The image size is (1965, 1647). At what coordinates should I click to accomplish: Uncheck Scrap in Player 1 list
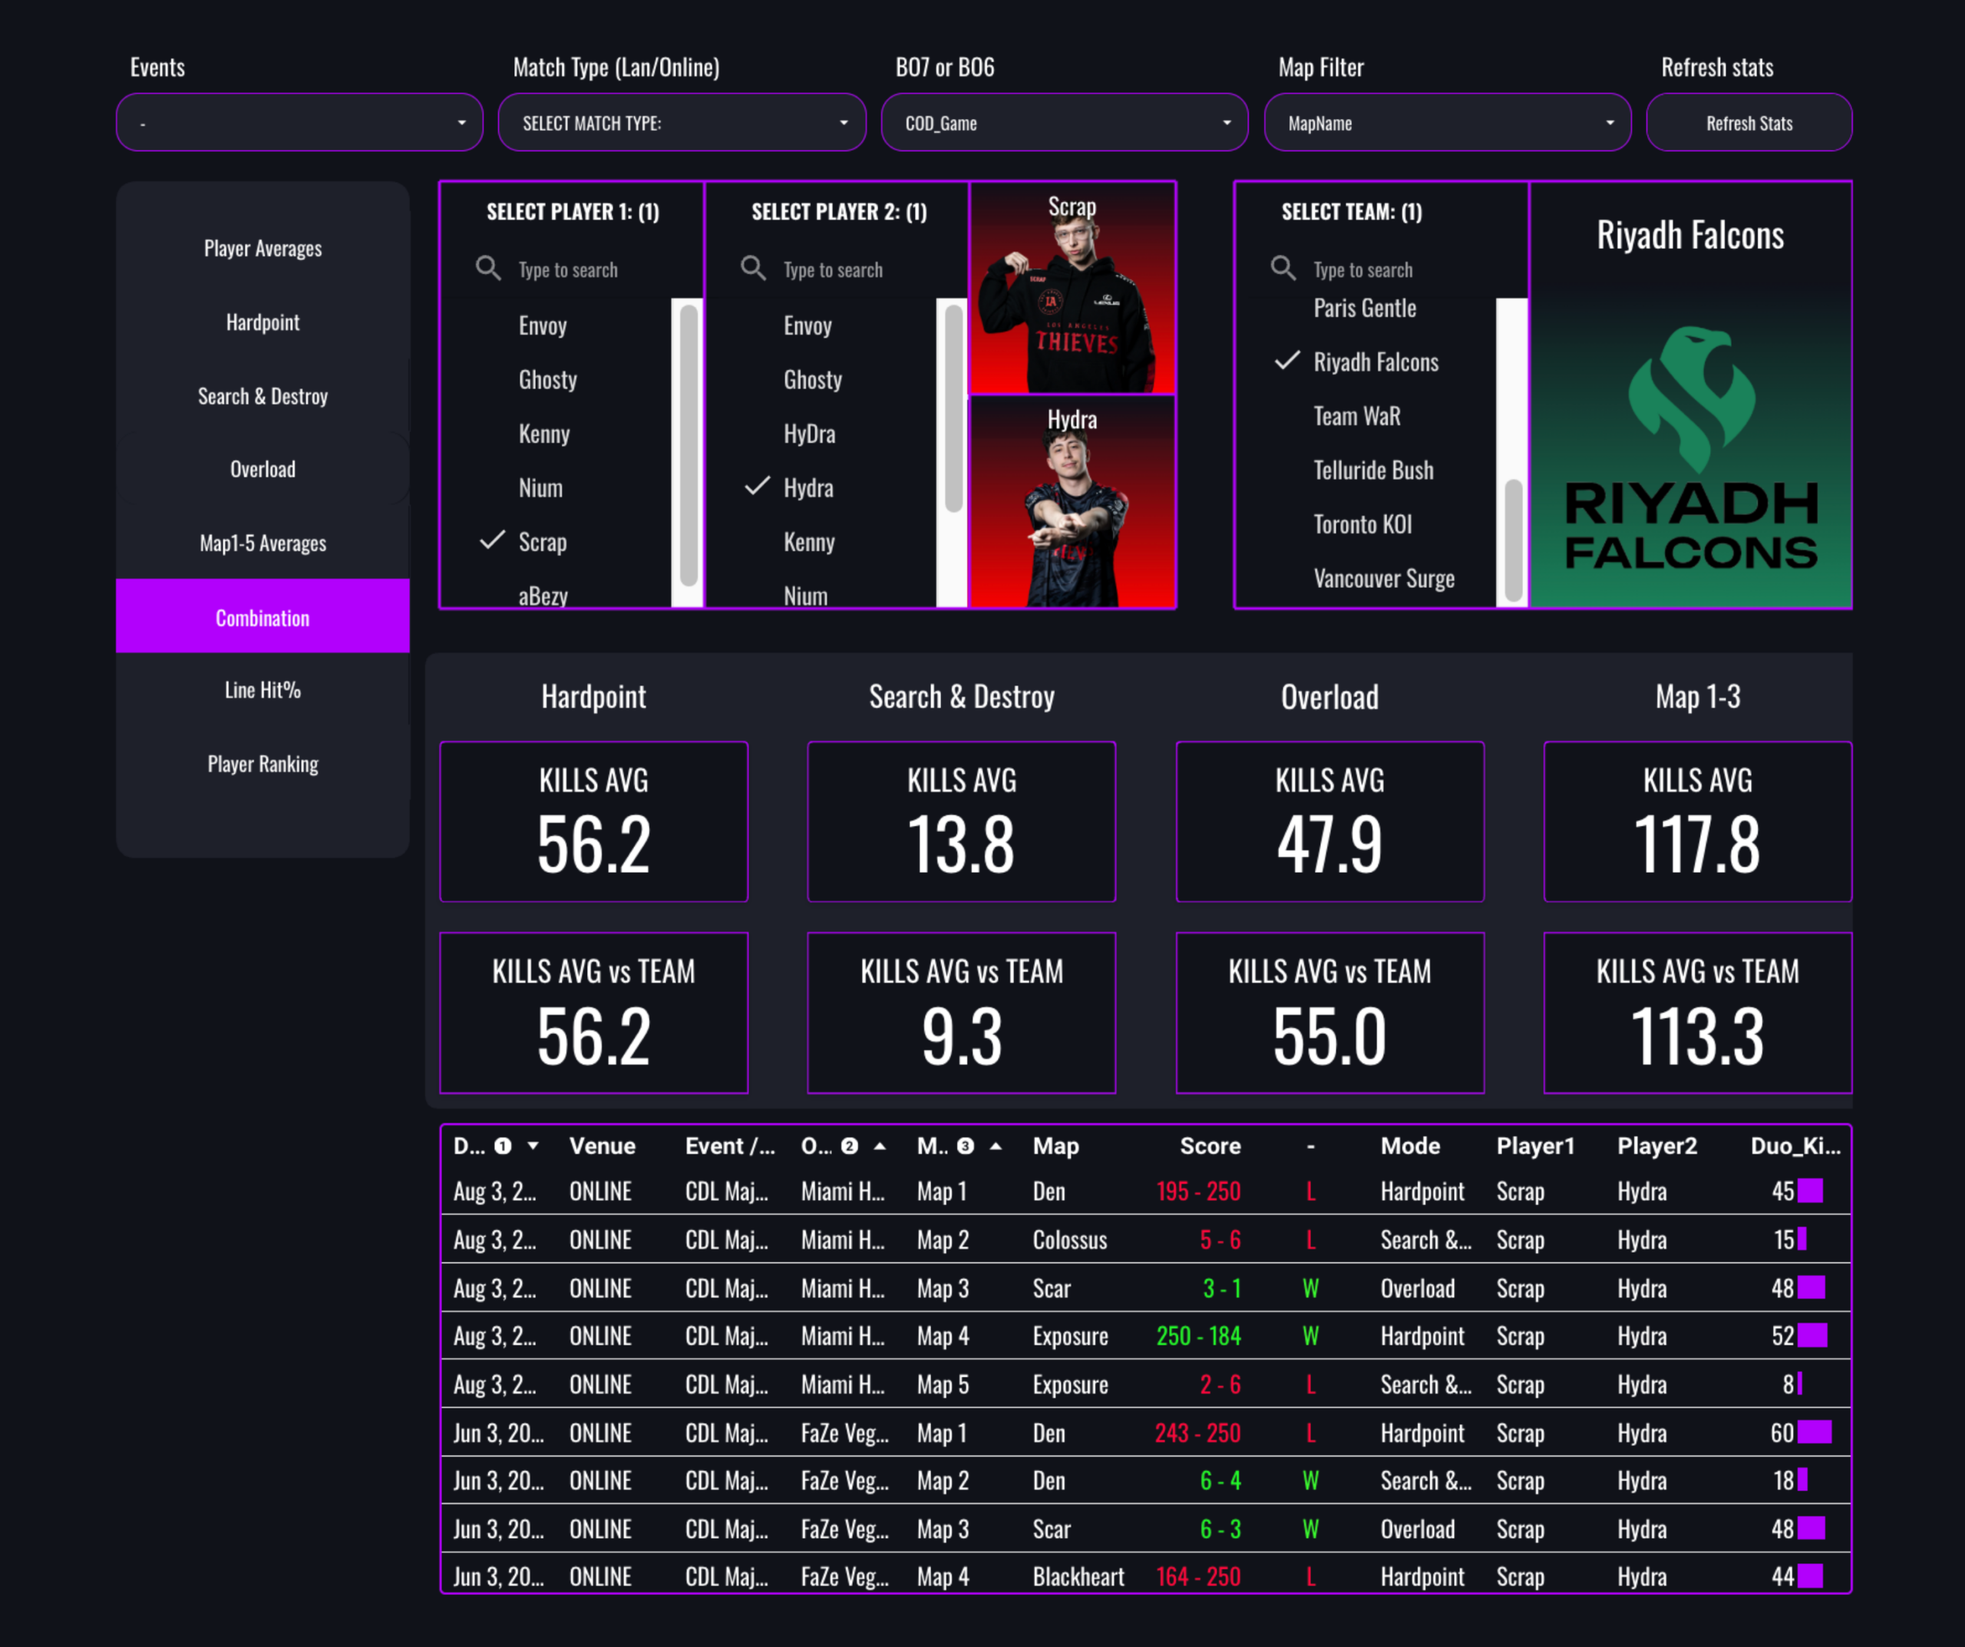tap(542, 542)
